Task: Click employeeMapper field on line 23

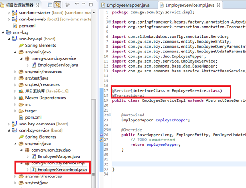Action: [172, 120]
